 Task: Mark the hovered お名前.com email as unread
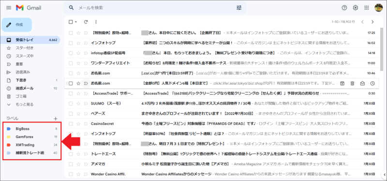click(362, 83)
